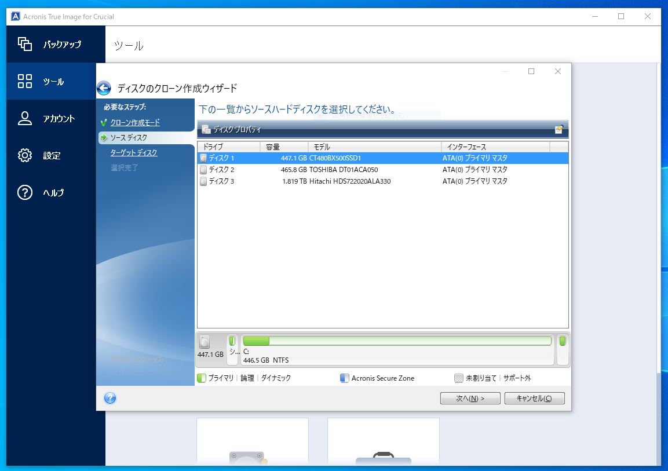
Task: Maximize the clone wizard dialog
Action: click(x=531, y=71)
